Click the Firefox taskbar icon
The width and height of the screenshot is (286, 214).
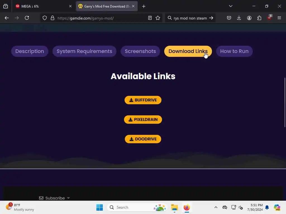[187, 207]
